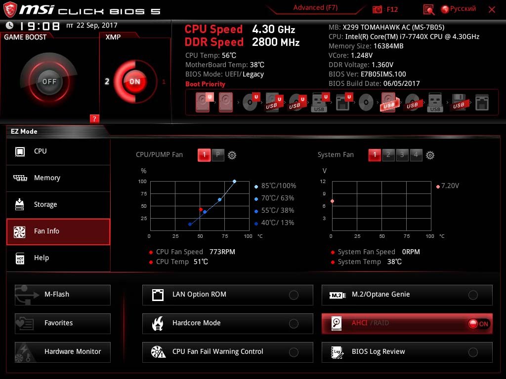Enable LAN Option ROM

(x=227, y=295)
